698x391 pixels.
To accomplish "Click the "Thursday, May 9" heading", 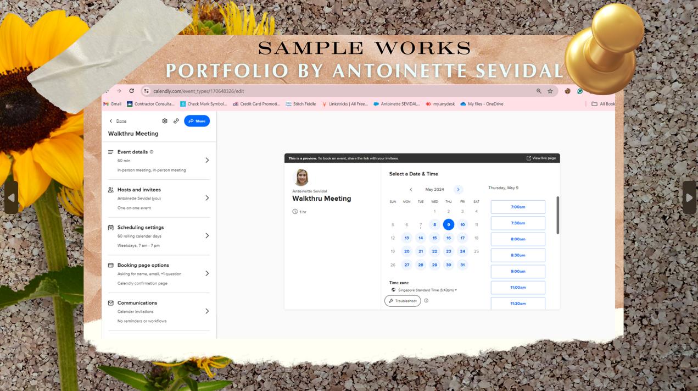I will [504, 188].
